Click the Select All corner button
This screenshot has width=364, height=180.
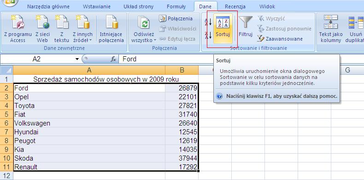(x=6, y=70)
